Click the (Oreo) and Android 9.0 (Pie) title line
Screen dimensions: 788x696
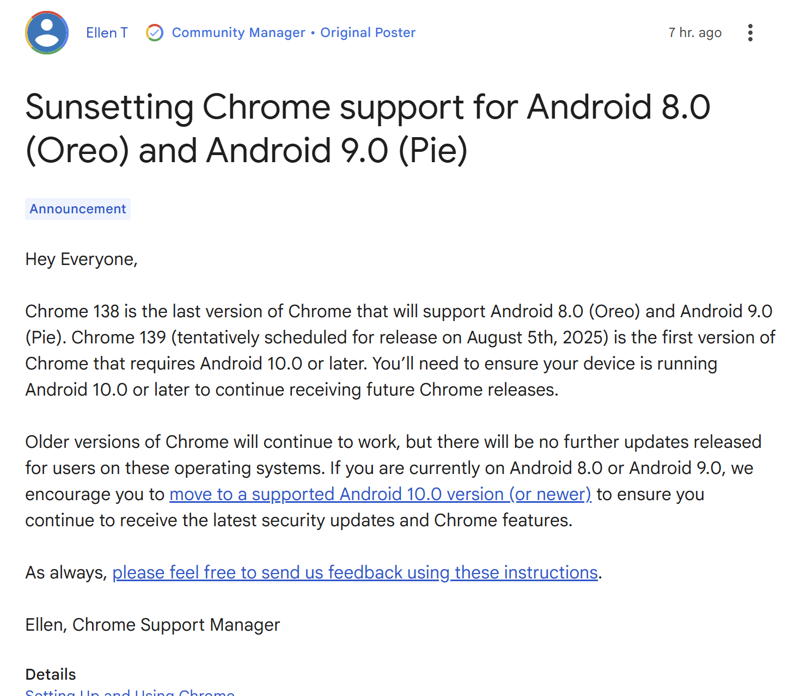[246, 150]
